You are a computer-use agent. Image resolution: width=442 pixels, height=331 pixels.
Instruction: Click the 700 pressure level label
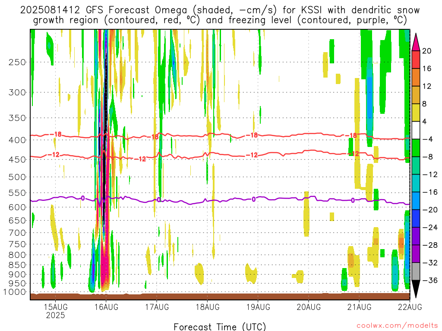17,233
